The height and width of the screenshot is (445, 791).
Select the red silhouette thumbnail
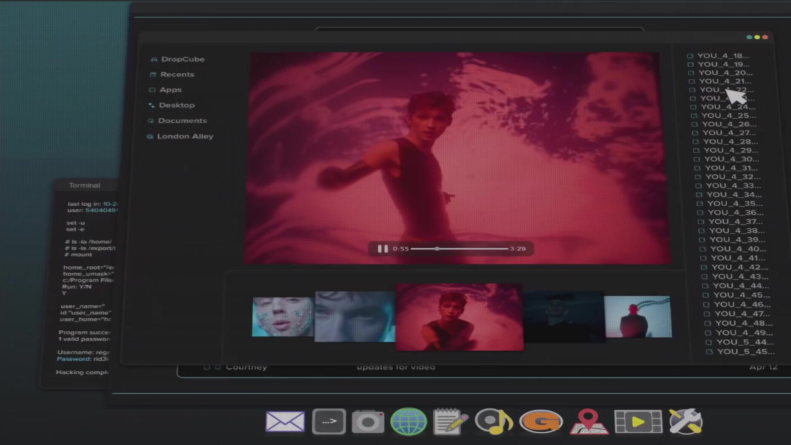coord(638,316)
